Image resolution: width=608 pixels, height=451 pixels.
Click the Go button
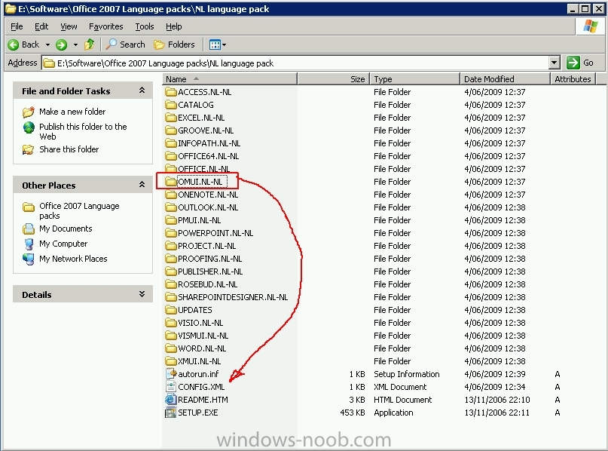[x=580, y=63]
